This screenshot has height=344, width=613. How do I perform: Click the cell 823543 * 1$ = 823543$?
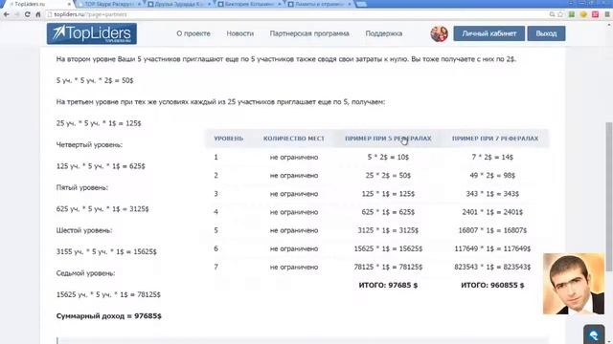coord(492,268)
